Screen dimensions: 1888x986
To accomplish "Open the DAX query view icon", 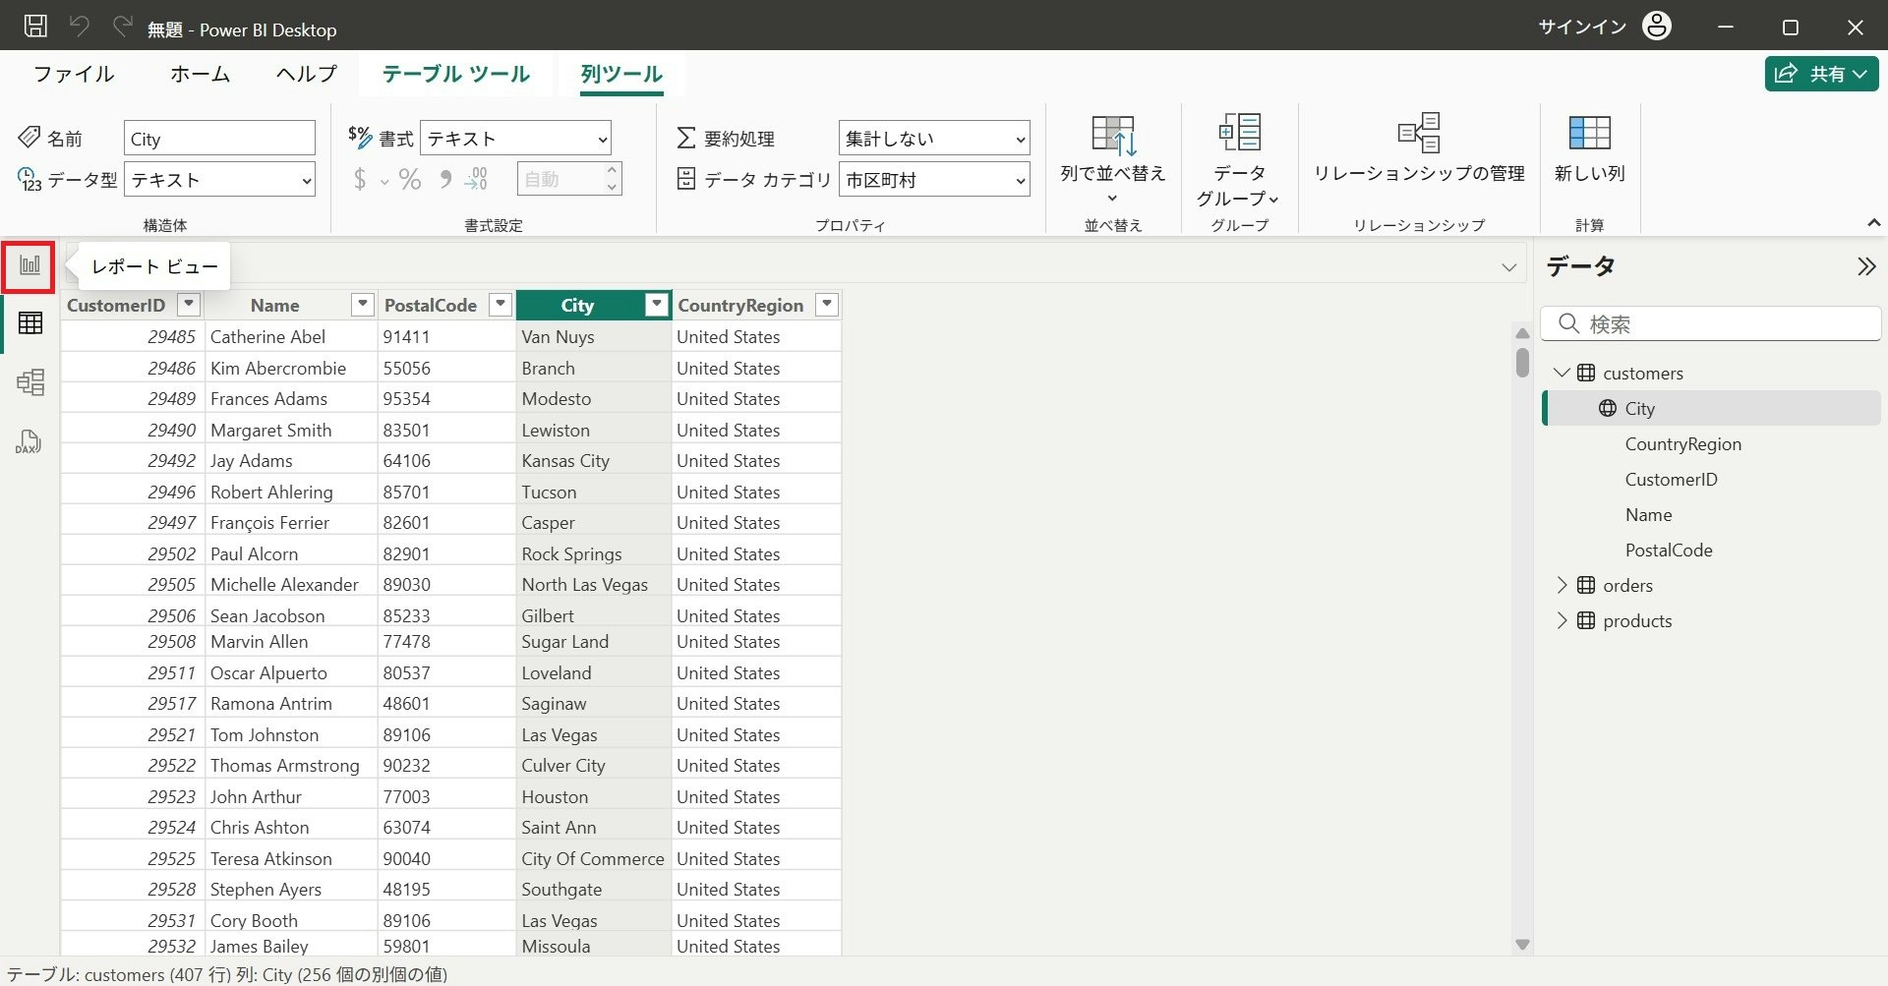I will 29,441.
